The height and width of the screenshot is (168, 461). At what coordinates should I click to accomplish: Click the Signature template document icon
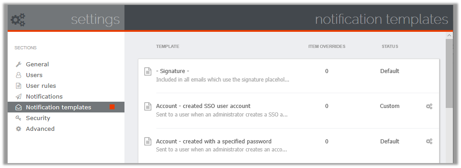click(148, 71)
